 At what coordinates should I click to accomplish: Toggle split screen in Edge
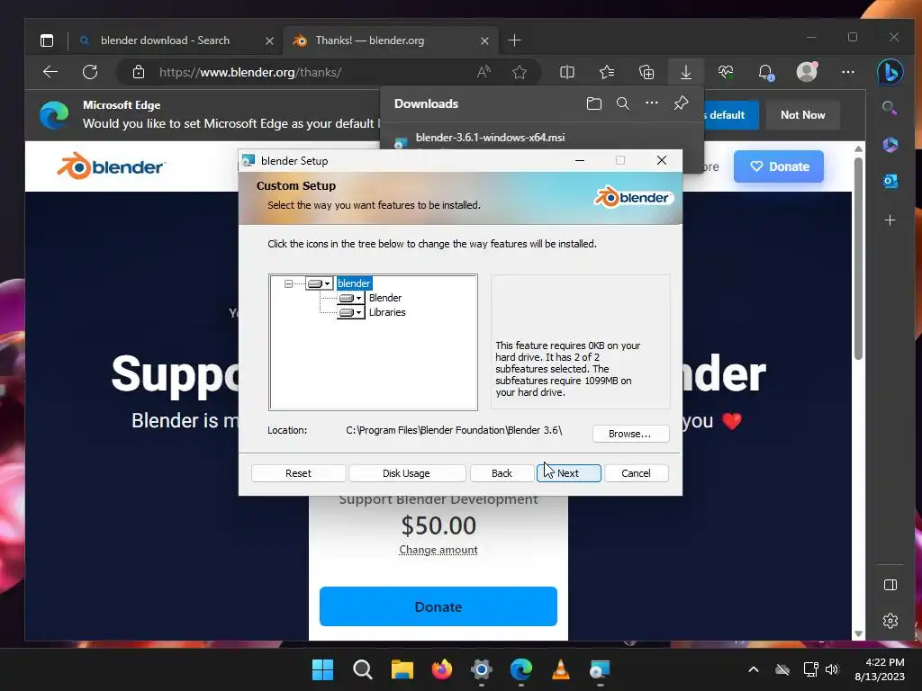567,72
